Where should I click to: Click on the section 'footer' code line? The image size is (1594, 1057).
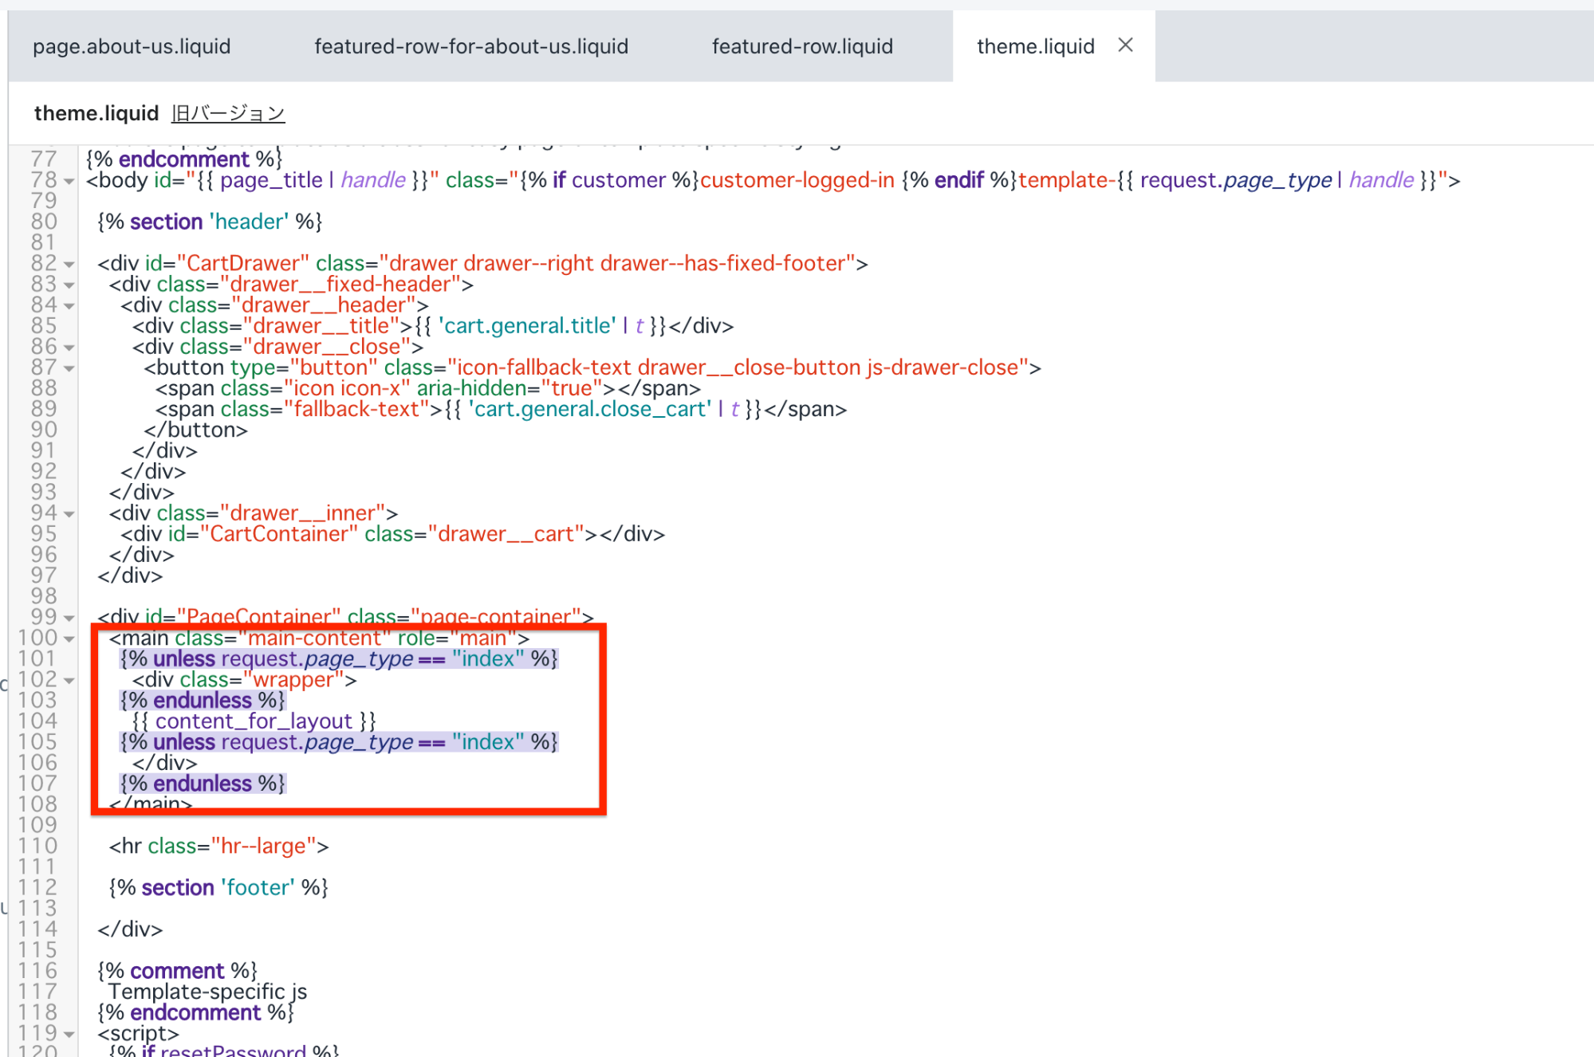tap(218, 888)
